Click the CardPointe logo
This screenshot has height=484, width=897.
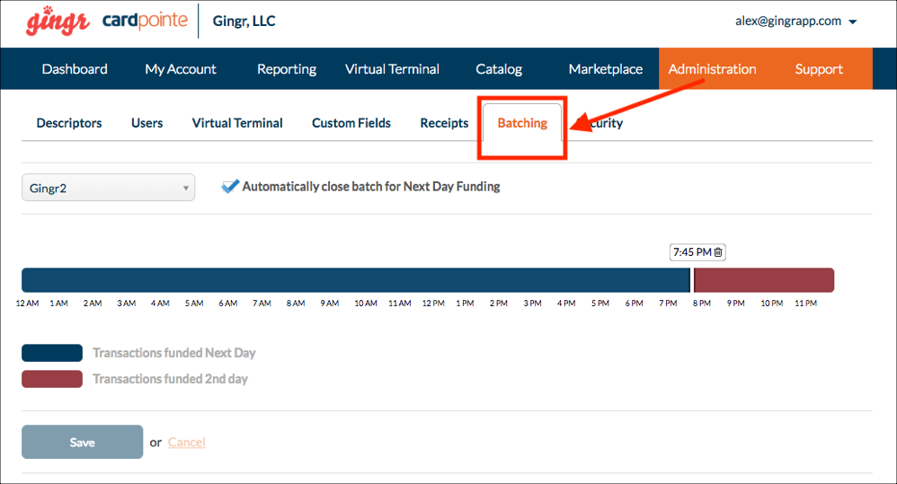[145, 21]
